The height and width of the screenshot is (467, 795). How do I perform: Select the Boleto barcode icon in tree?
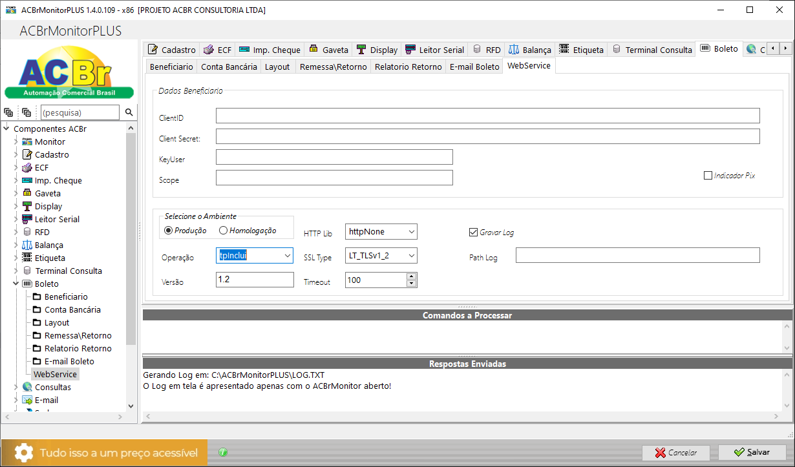click(27, 284)
